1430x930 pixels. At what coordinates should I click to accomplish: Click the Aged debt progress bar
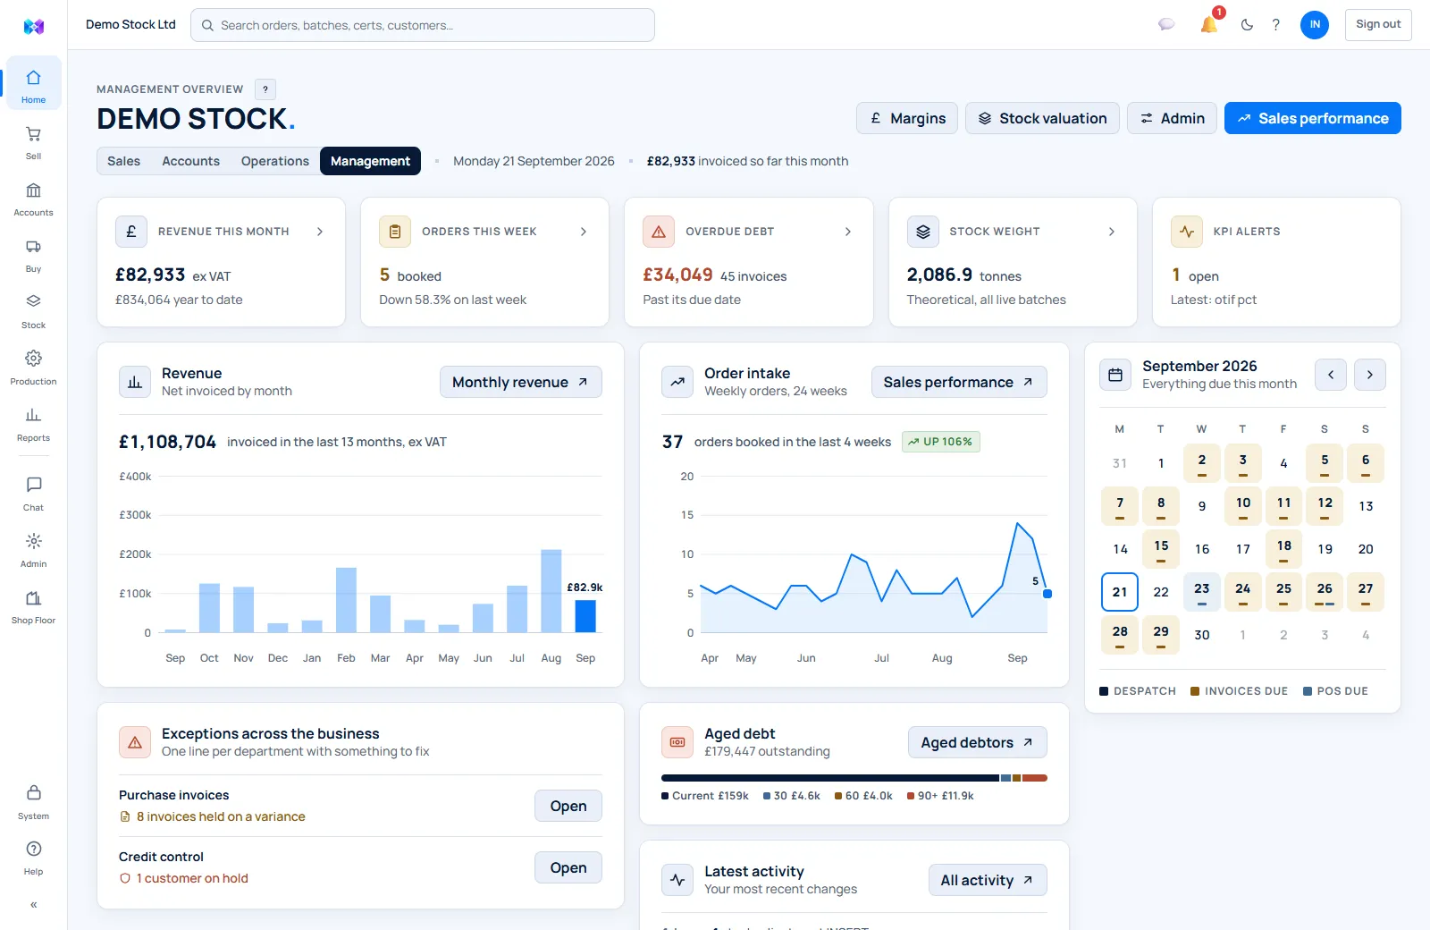tap(854, 778)
